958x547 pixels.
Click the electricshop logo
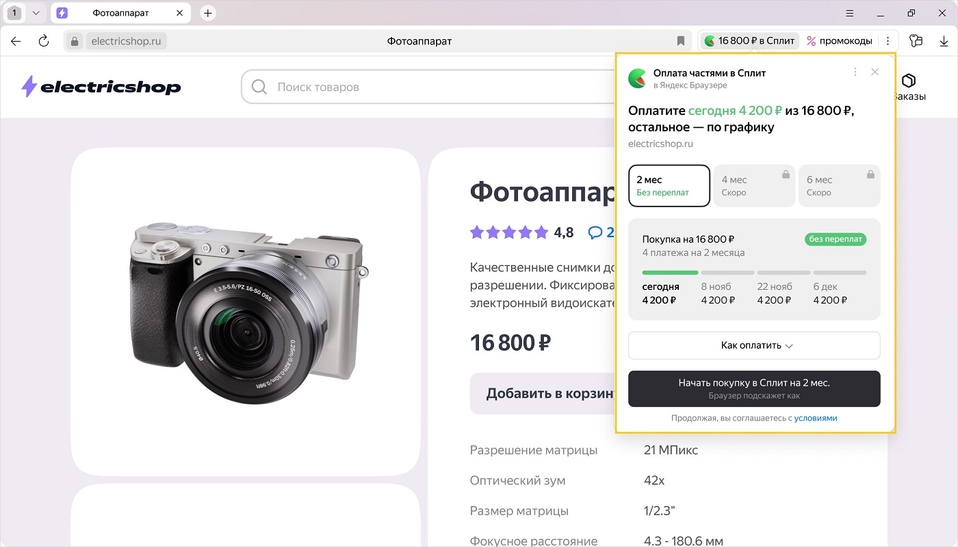(x=101, y=87)
